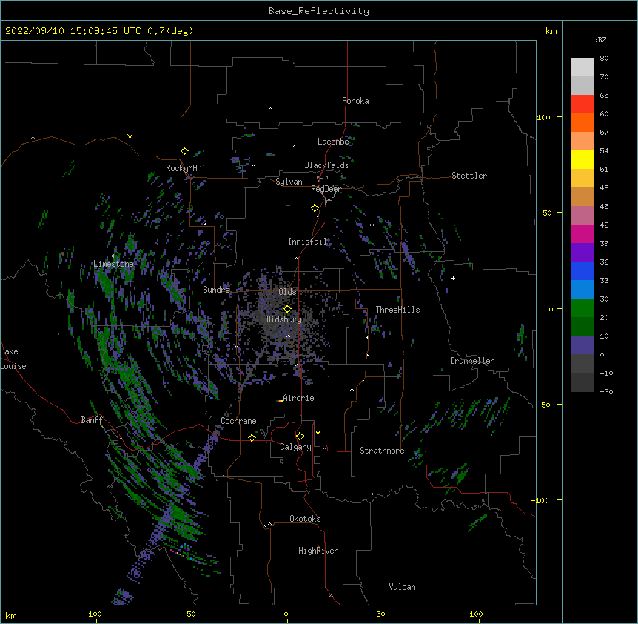Click the HighRiver town label
This screenshot has height=624, width=638.
318,551
